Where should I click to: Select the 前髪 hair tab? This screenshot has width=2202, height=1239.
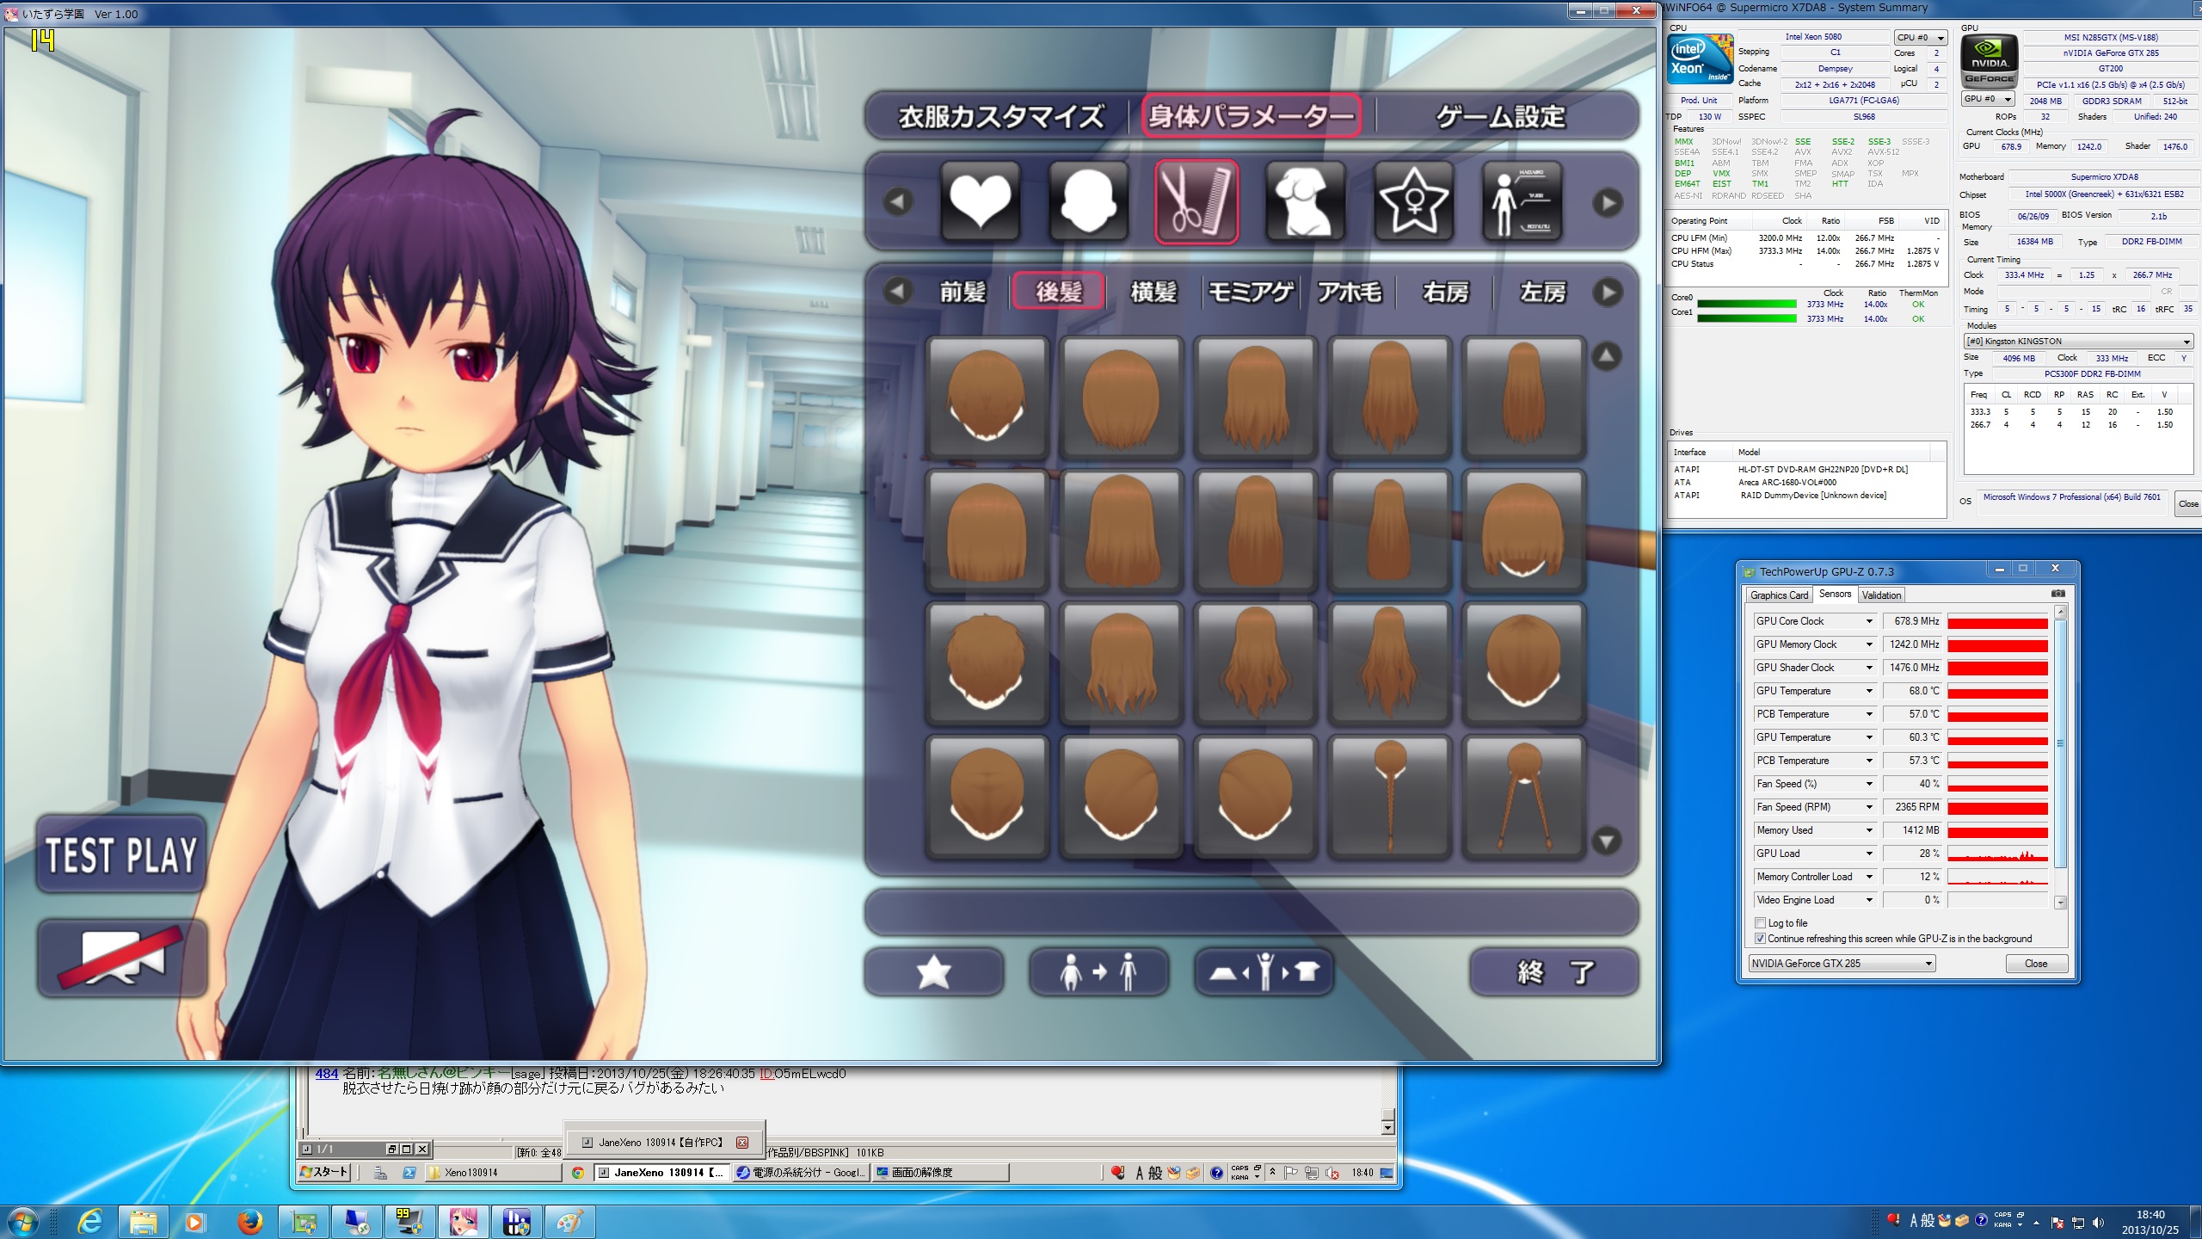pos(963,293)
